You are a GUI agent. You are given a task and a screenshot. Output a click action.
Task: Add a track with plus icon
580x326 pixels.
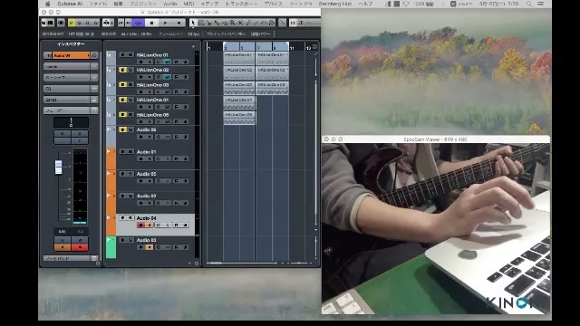193,46
